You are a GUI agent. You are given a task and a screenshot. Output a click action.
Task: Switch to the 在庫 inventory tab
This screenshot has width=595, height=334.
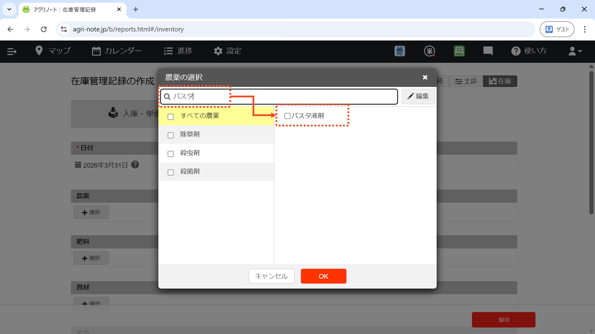click(x=500, y=81)
